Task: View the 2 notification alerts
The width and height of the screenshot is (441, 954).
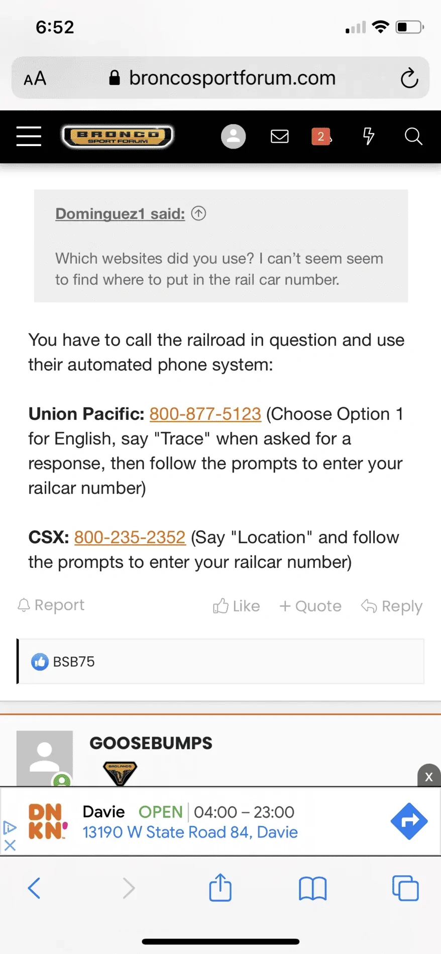Action: click(321, 136)
